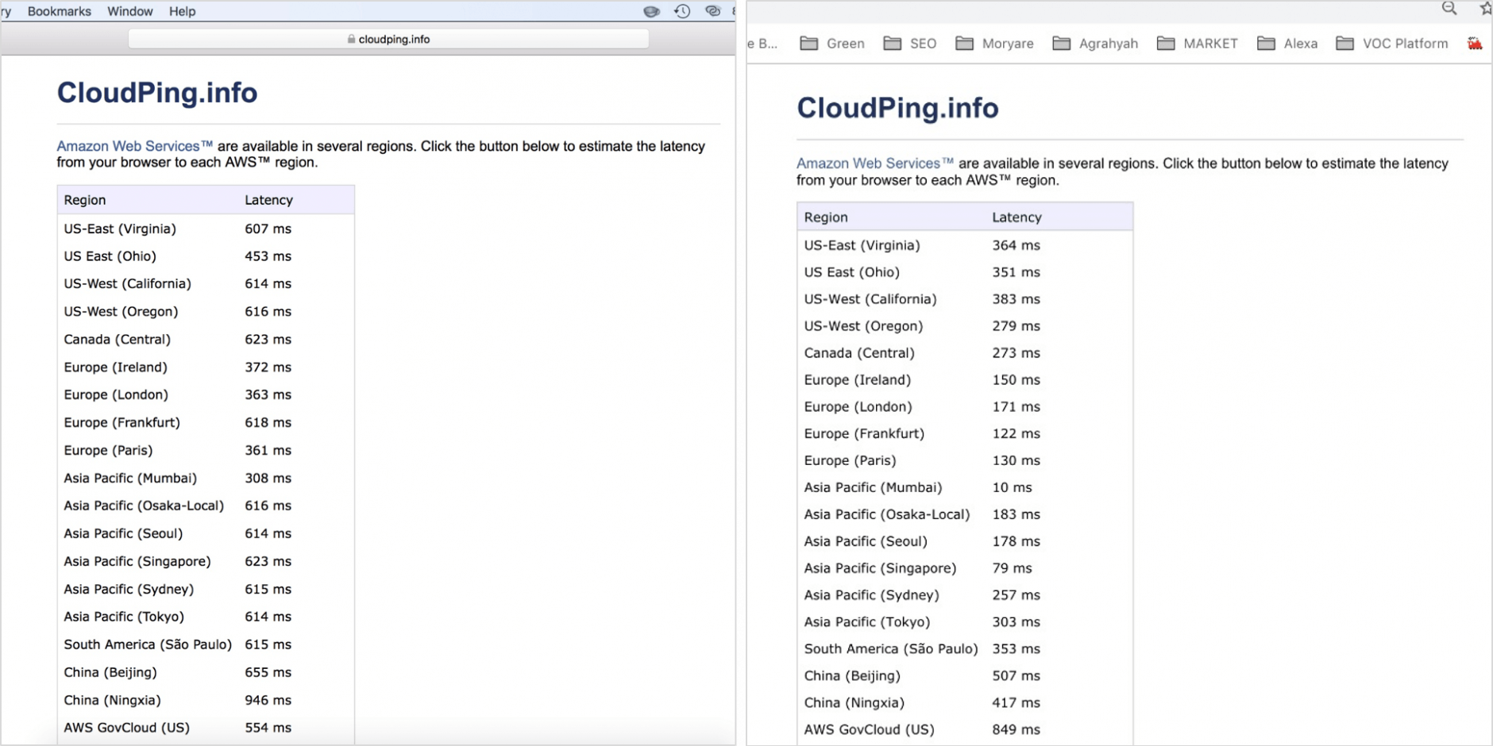The height and width of the screenshot is (746, 1493).
Task: Click the red icon after VOC Platform
Action: 1475,44
